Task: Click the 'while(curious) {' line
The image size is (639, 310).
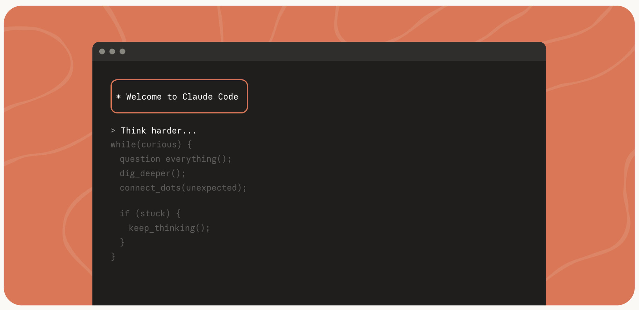Action: point(151,145)
